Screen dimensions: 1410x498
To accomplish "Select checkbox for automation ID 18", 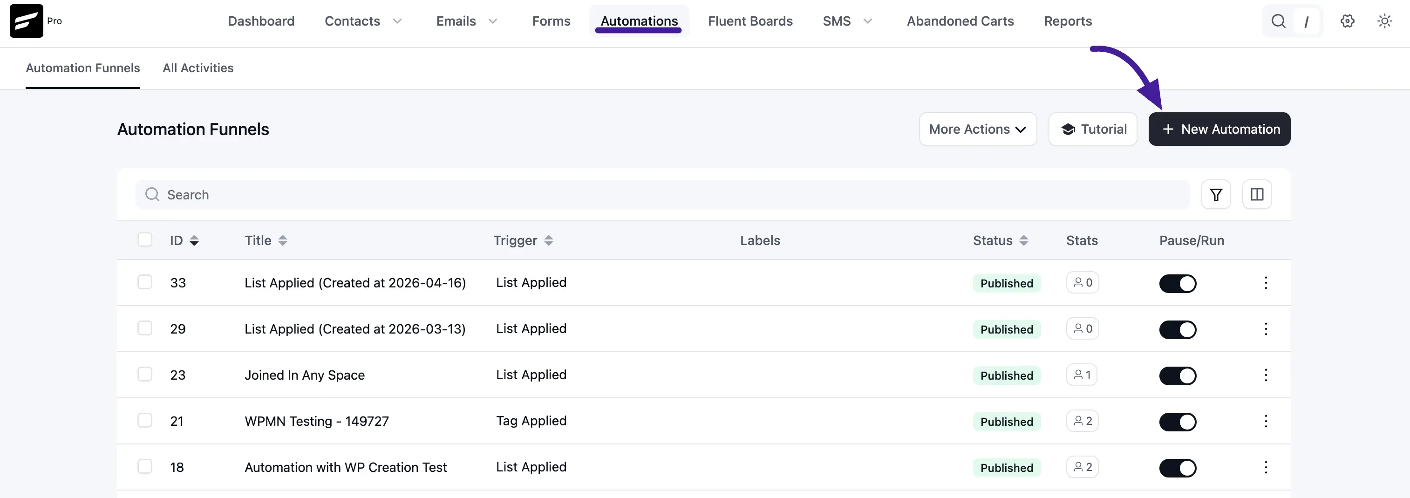I will click(144, 466).
